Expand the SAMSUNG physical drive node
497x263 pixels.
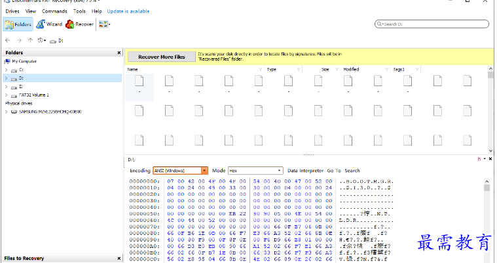point(7,112)
